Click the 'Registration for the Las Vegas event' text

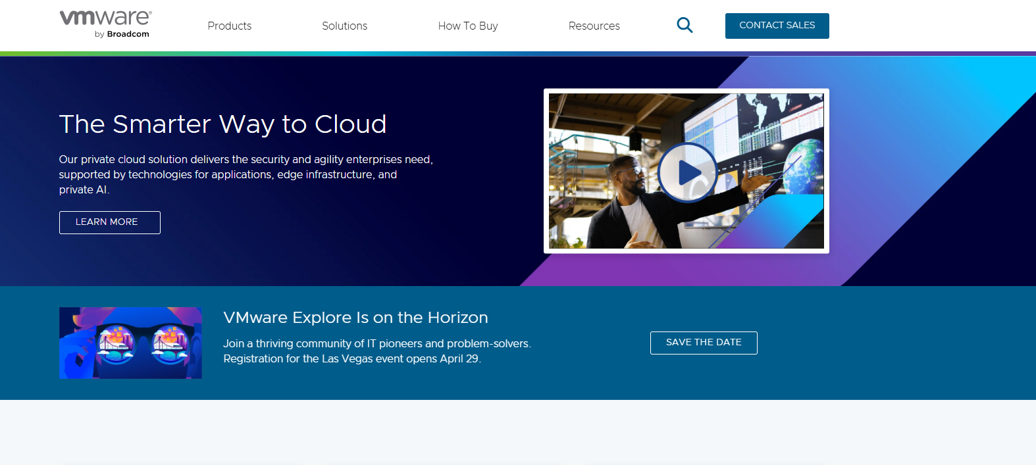point(352,359)
